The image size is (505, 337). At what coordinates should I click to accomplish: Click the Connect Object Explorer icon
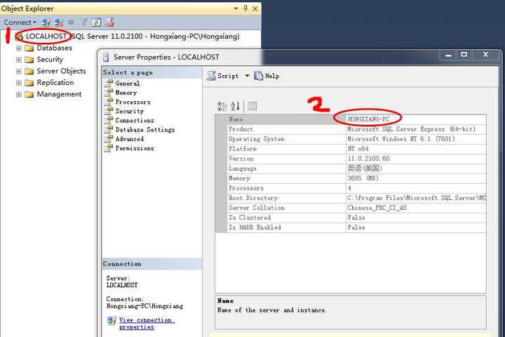click(x=46, y=22)
